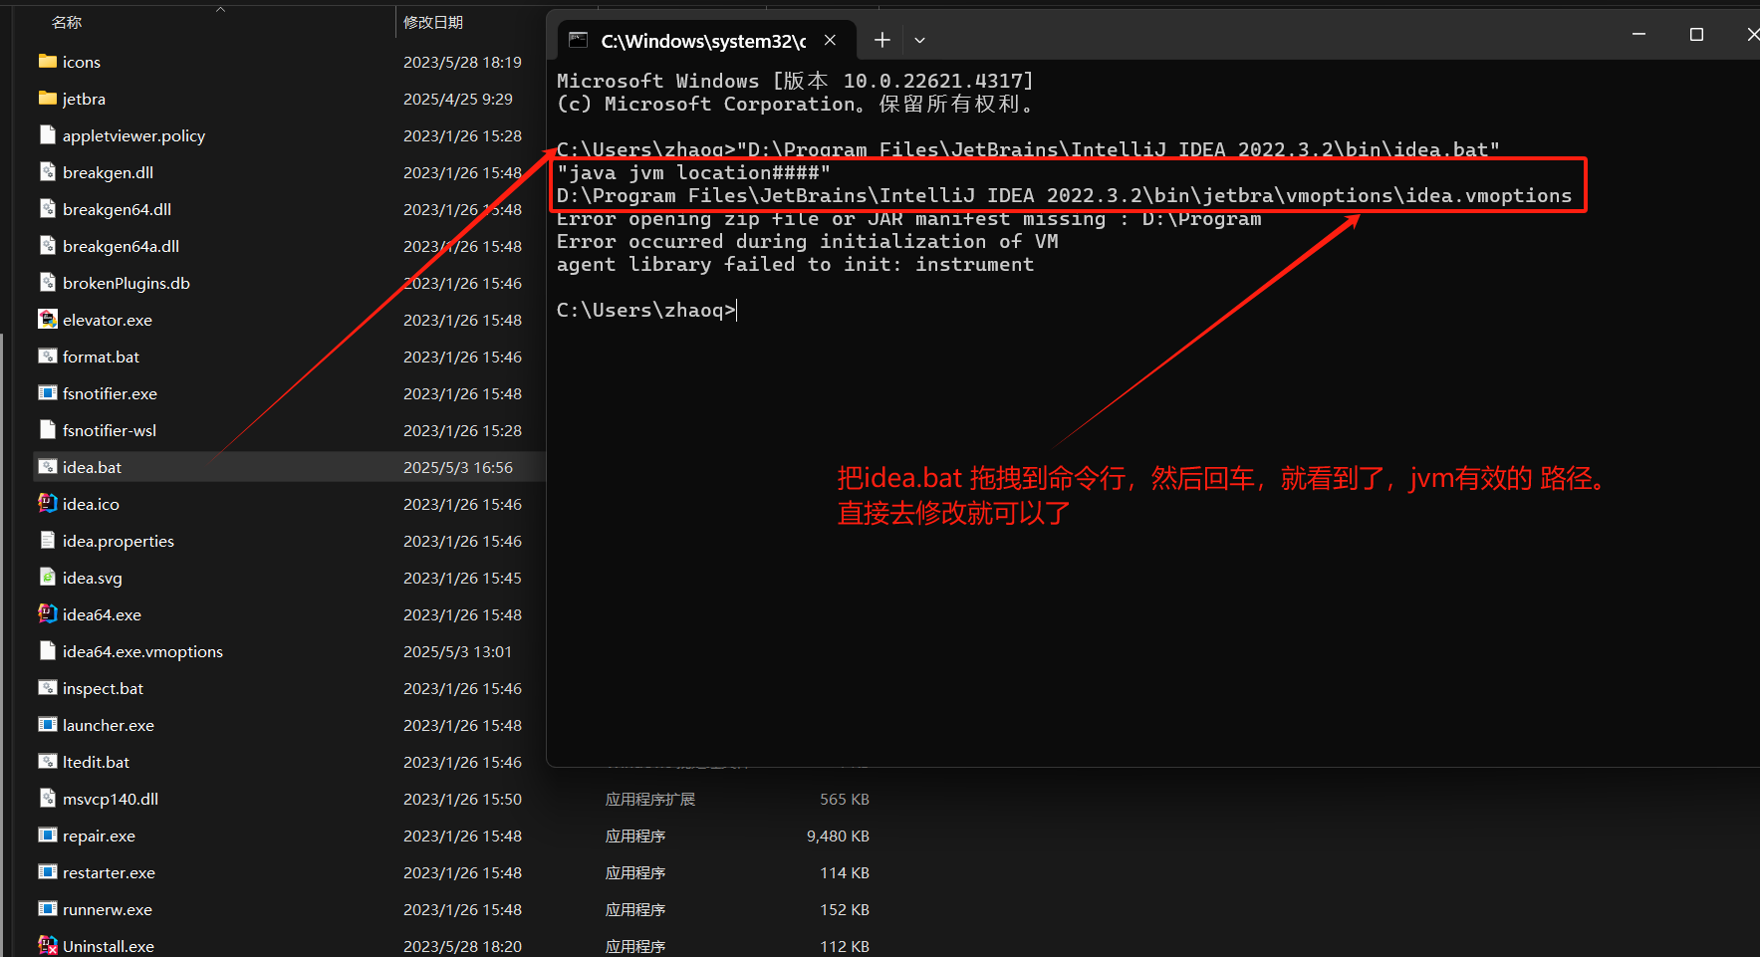1760x957 pixels.
Task: Click the breakgen64a.dll file icon
Action: tap(47, 246)
